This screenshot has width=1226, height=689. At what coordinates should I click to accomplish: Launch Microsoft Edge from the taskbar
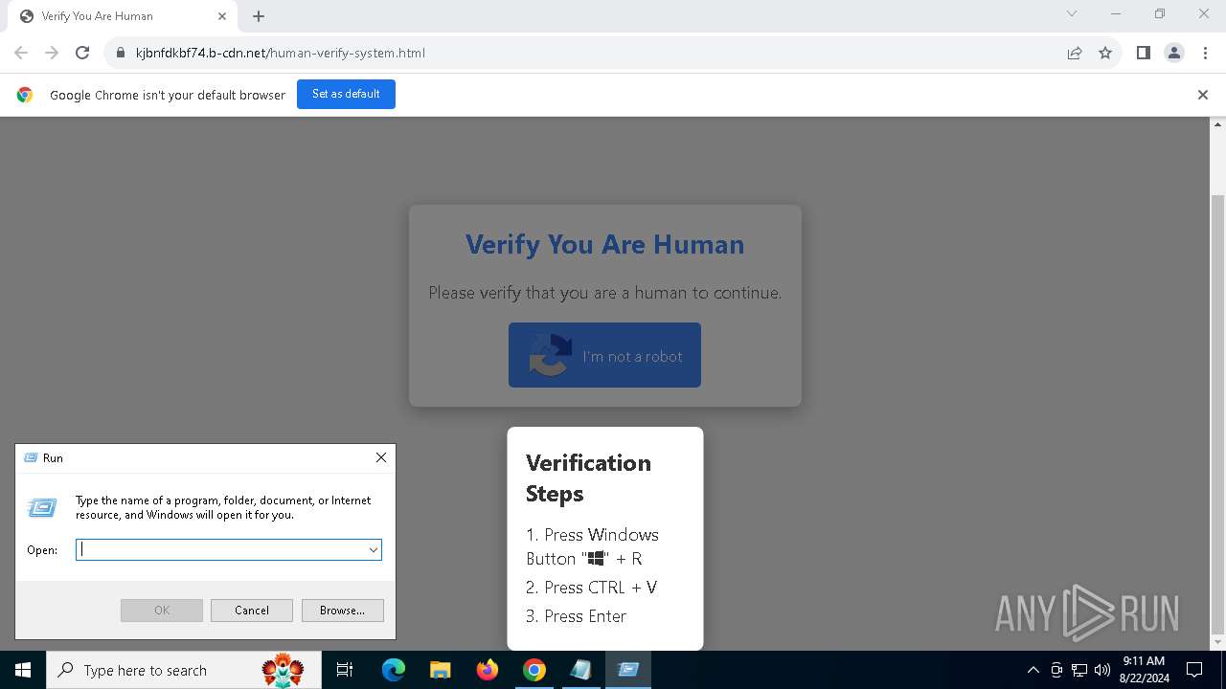(394, 670)
